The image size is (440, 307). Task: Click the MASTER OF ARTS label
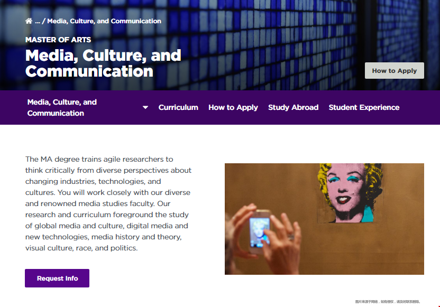coord(58,40)
